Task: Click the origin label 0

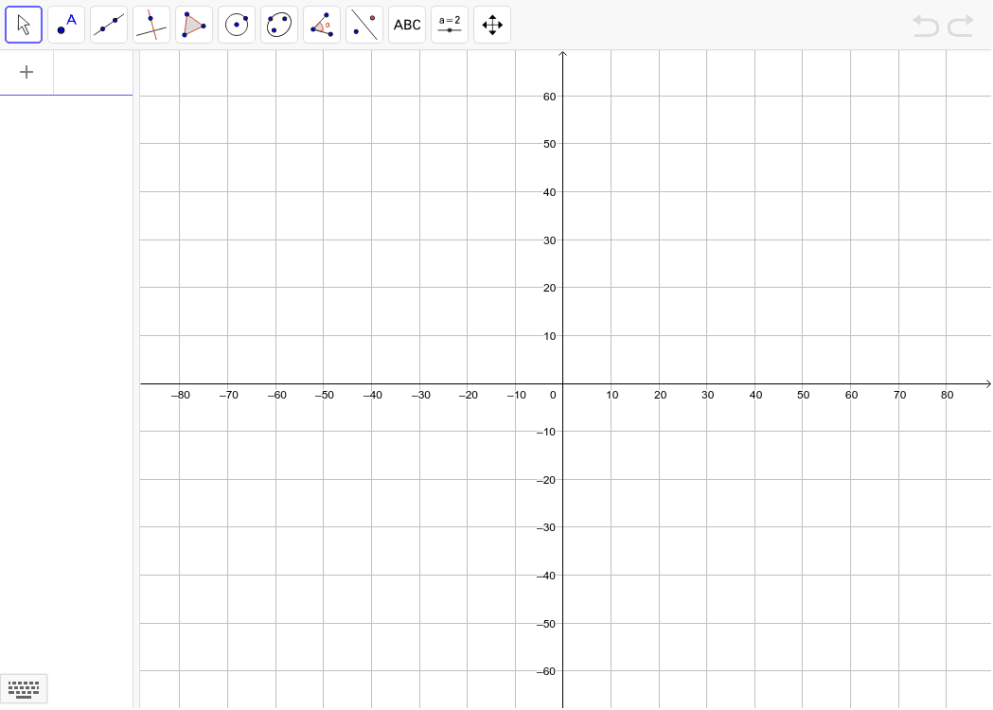Action: (x=553, y=395)
